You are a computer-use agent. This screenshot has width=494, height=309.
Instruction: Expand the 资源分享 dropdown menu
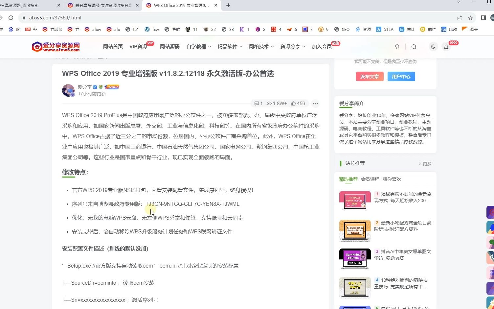[x=293, y=47]
